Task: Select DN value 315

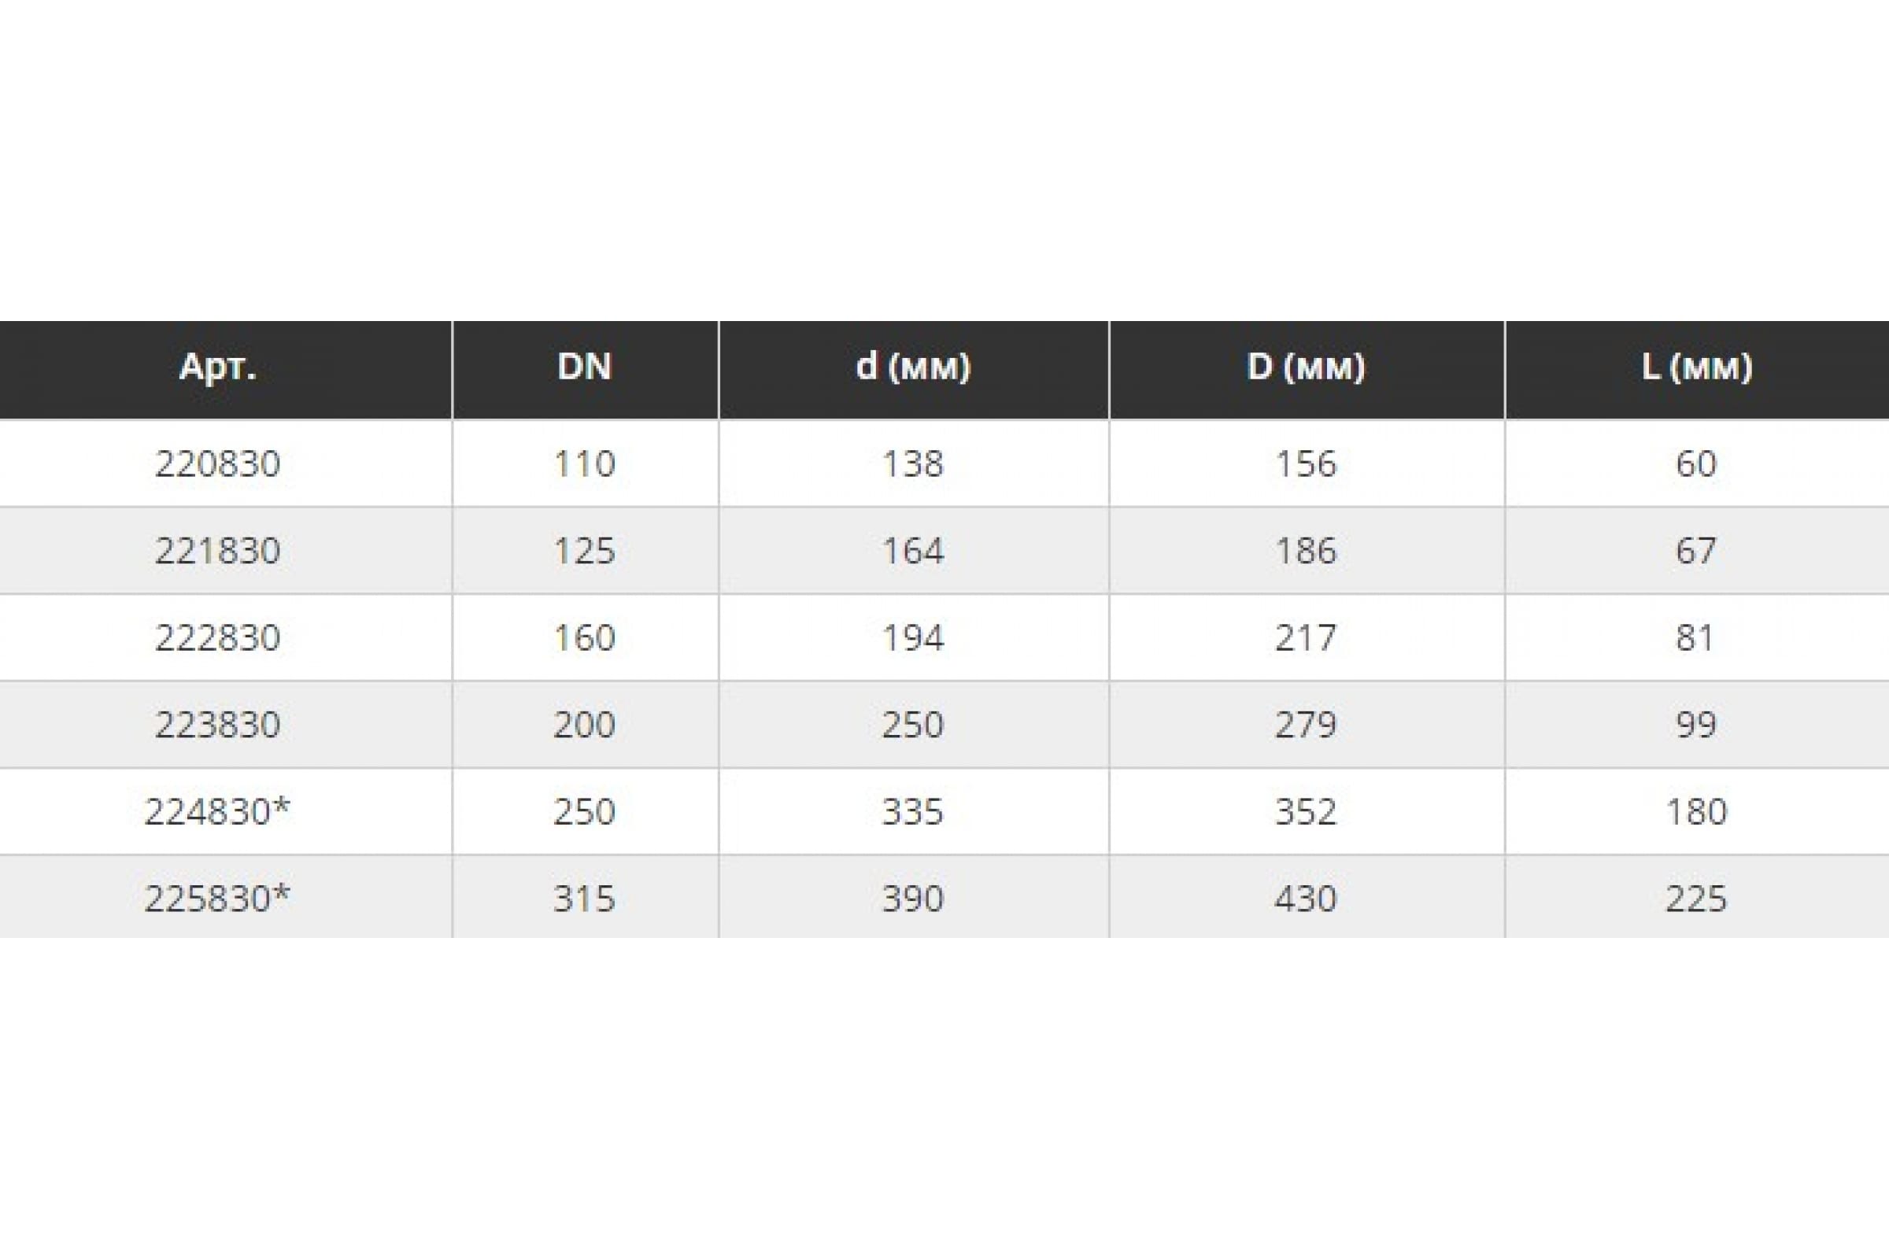Action: 585,898
